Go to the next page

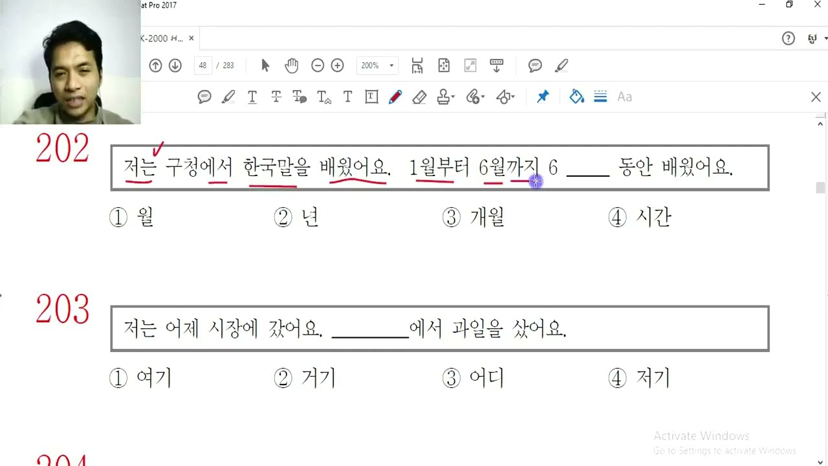175,65
